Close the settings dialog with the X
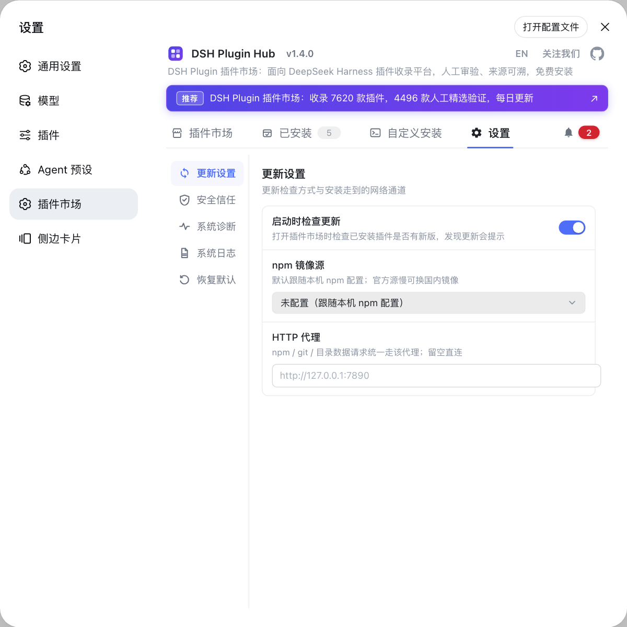The image size is (627, 627). point(605,27)
